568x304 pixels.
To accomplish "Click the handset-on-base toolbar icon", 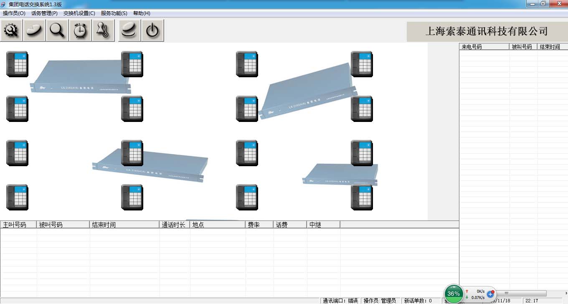I will click(x=129, y=30).
